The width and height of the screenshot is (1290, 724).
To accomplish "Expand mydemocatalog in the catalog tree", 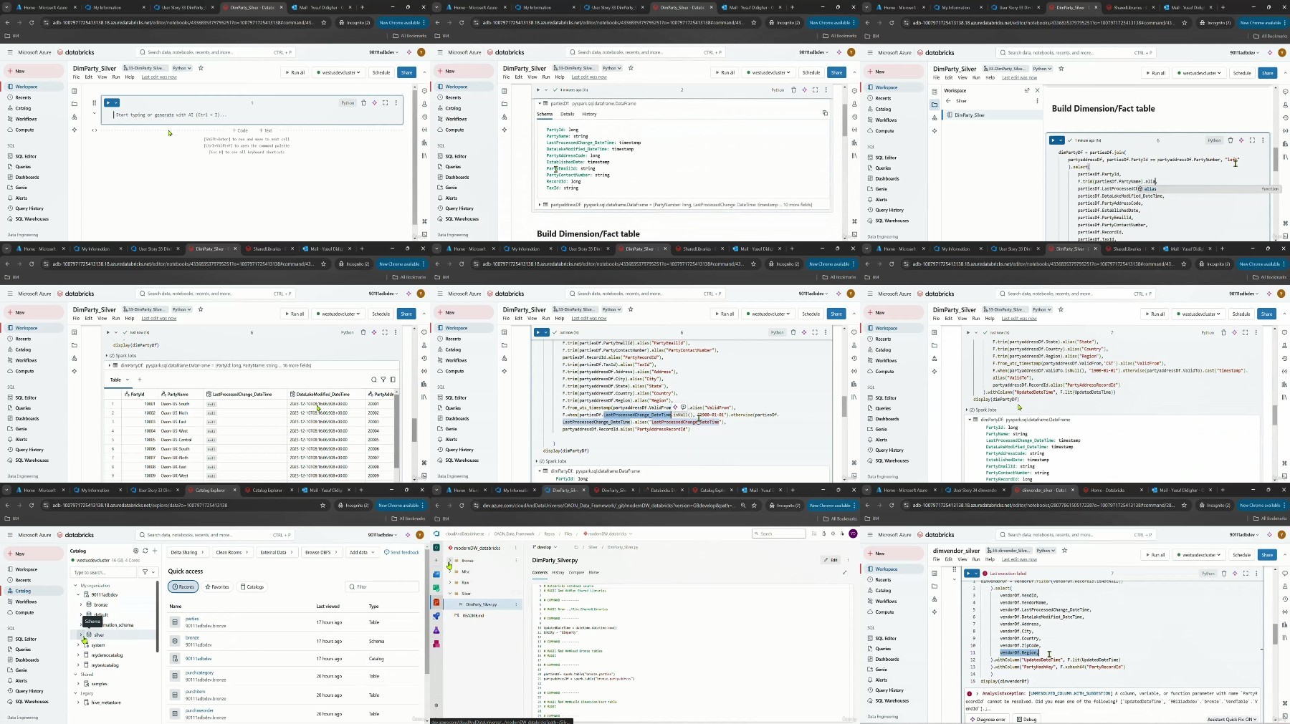I will point(79,655).
